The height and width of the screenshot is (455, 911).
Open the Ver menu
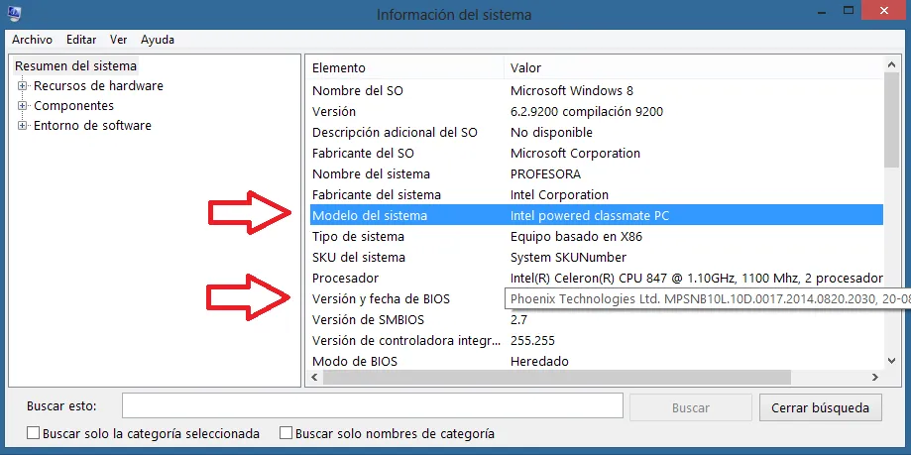(x=118, y=40)
